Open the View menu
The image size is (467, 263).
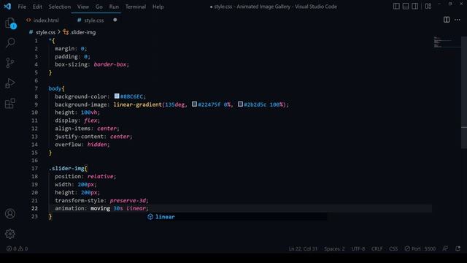(x=83, y=7)
